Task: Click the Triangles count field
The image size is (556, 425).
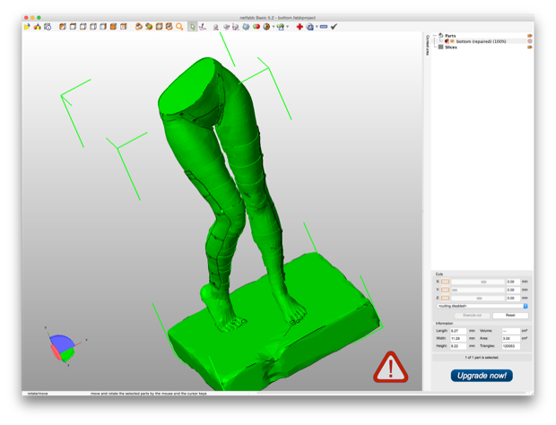Action: [x=510, y=346]
